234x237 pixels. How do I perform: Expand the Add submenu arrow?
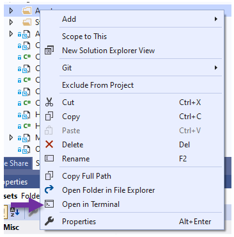(216, 19)
